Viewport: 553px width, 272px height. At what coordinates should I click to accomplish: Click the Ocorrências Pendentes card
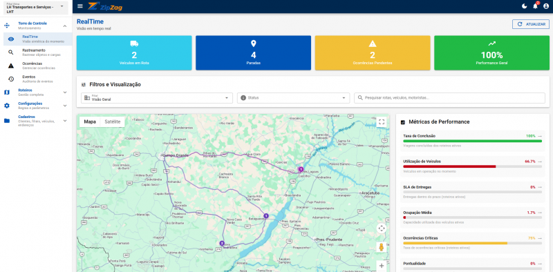[373, 53]
